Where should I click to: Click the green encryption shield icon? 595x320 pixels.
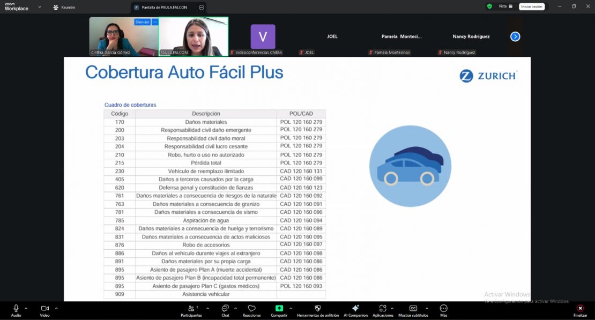pos(489,6)
